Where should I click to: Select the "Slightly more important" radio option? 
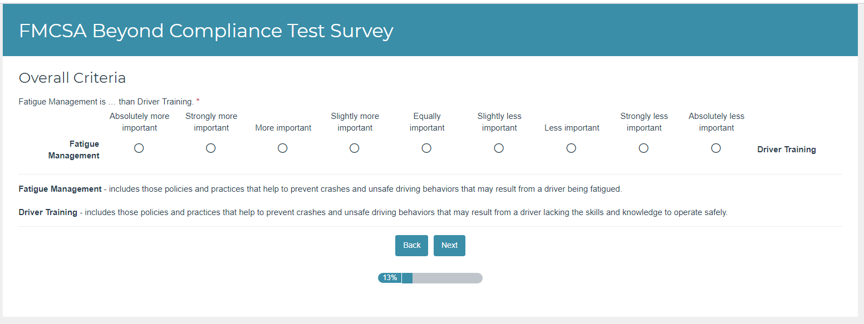(x=355, y=148)
